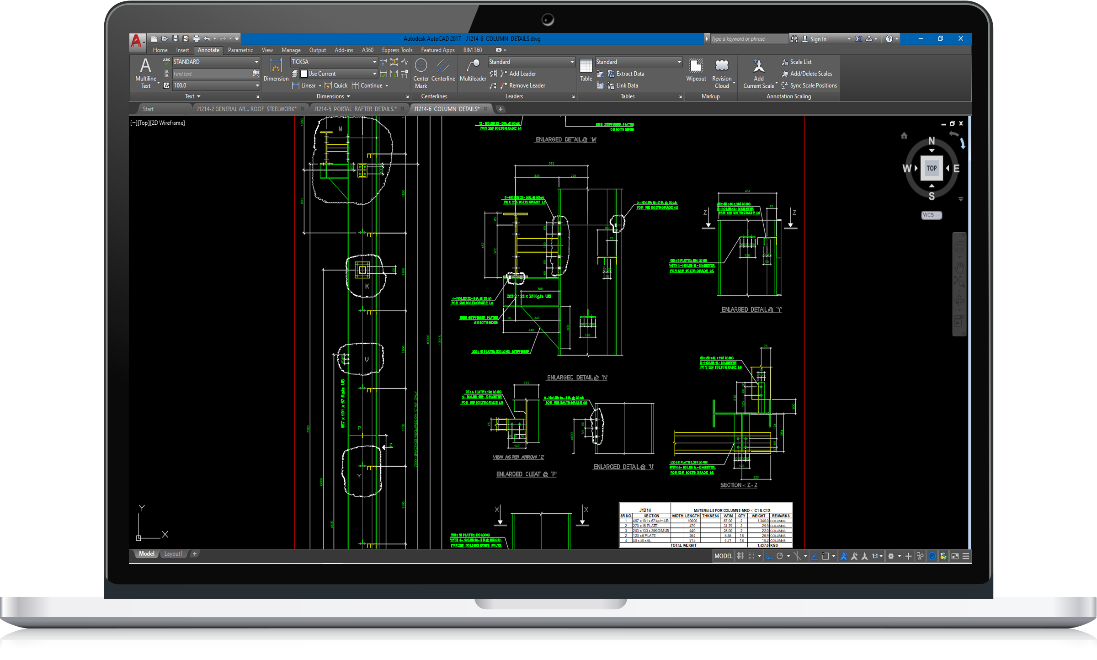Click the Link Data button
This screenshot has height=660, width=1097.
pyautogui.click(x=623, y=85)
